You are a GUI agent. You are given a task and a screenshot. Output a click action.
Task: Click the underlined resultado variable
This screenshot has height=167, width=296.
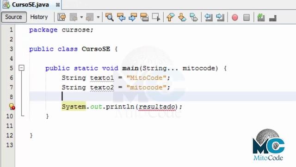tap(157, 107)
